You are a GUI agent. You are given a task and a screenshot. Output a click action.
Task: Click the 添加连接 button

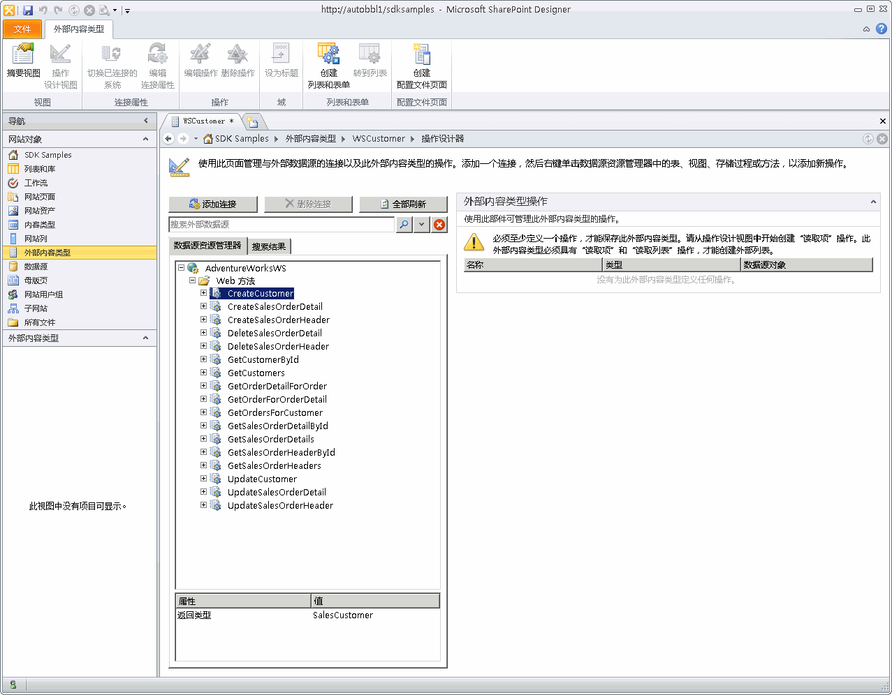(x=213, y=204)
